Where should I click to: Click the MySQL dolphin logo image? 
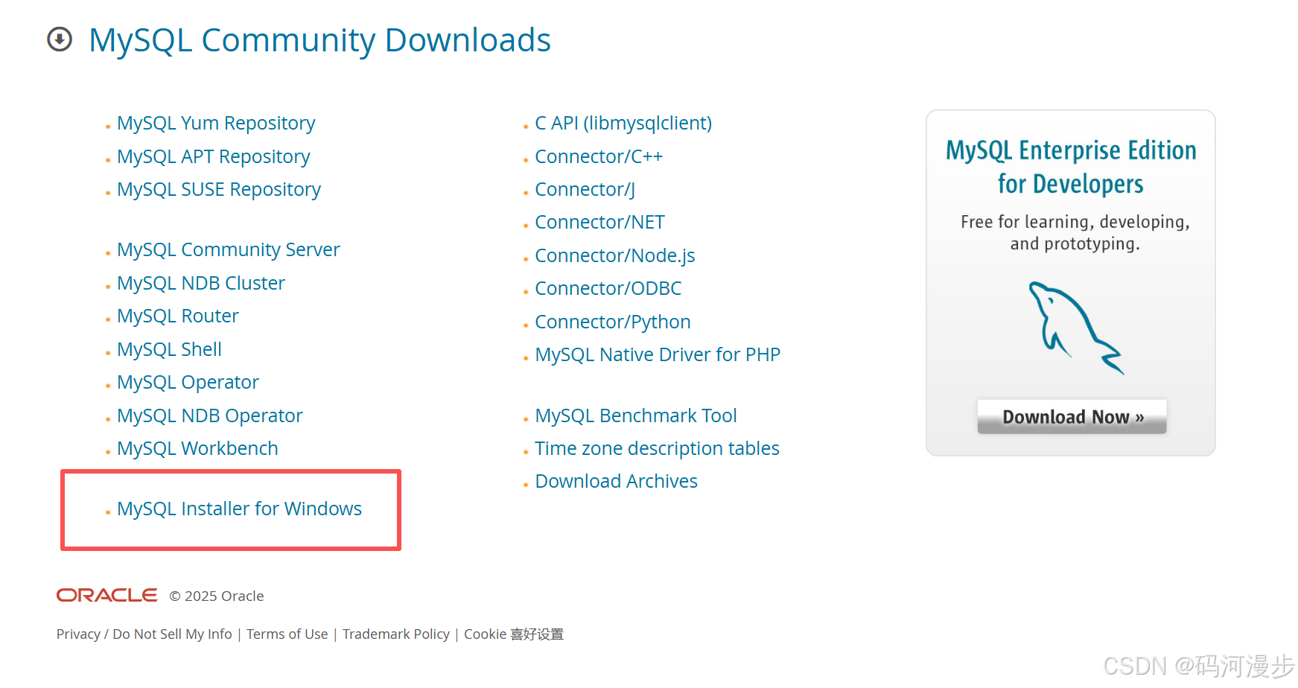[x=1075, y=328]
